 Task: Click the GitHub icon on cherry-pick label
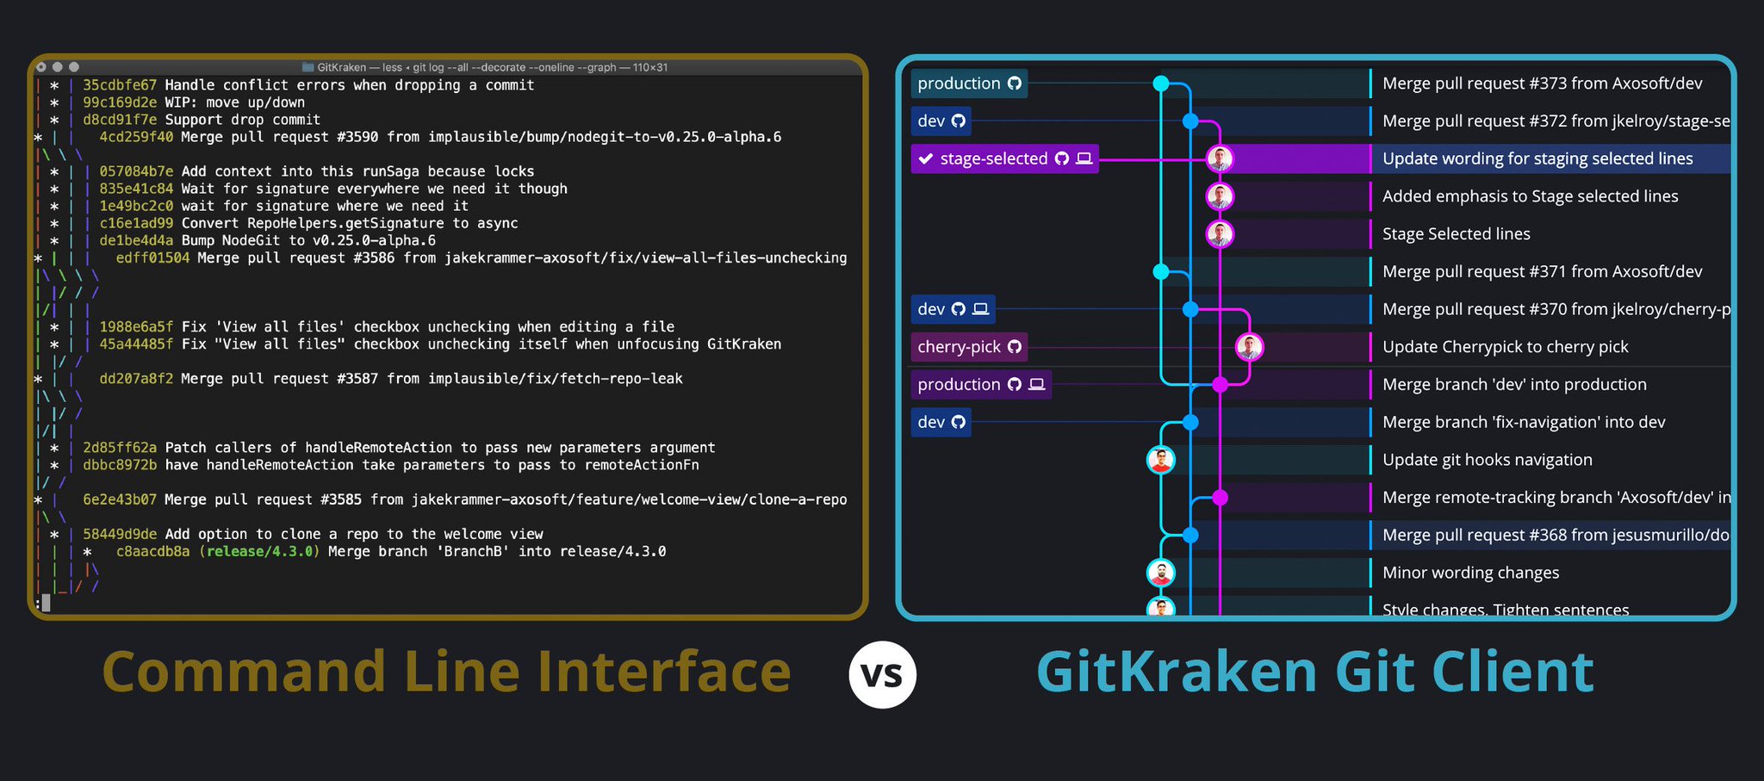(x=1015, y=347)
